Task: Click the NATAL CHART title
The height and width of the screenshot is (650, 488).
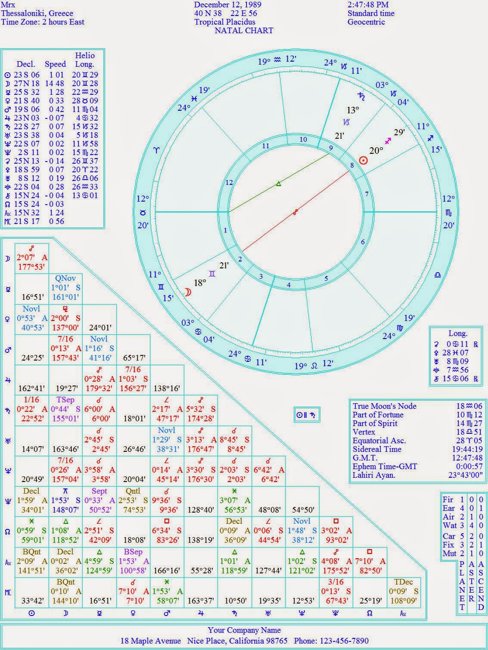Action: [x=244, y=31]
